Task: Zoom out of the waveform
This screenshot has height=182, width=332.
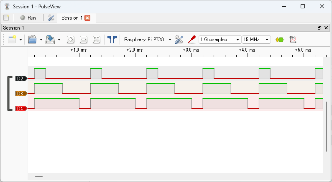Action: (84, 40)
